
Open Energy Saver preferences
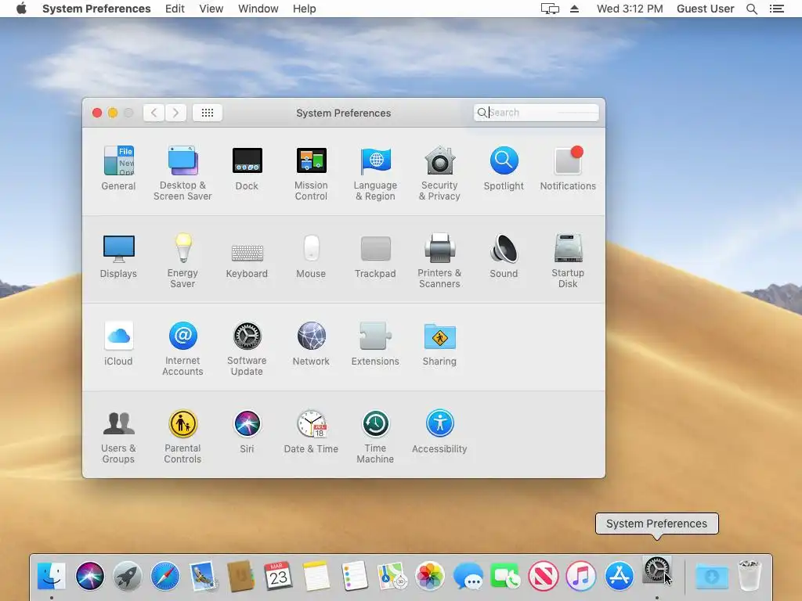coord(182,261)
